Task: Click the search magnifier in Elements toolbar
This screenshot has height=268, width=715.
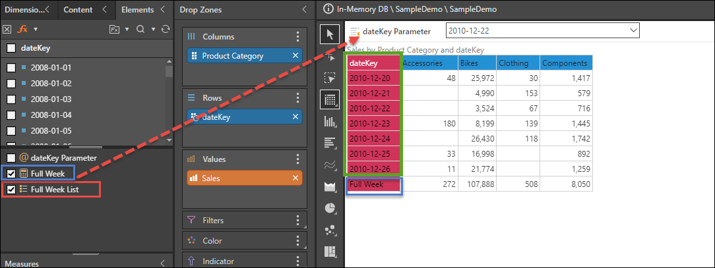Action: pos(140,29)
